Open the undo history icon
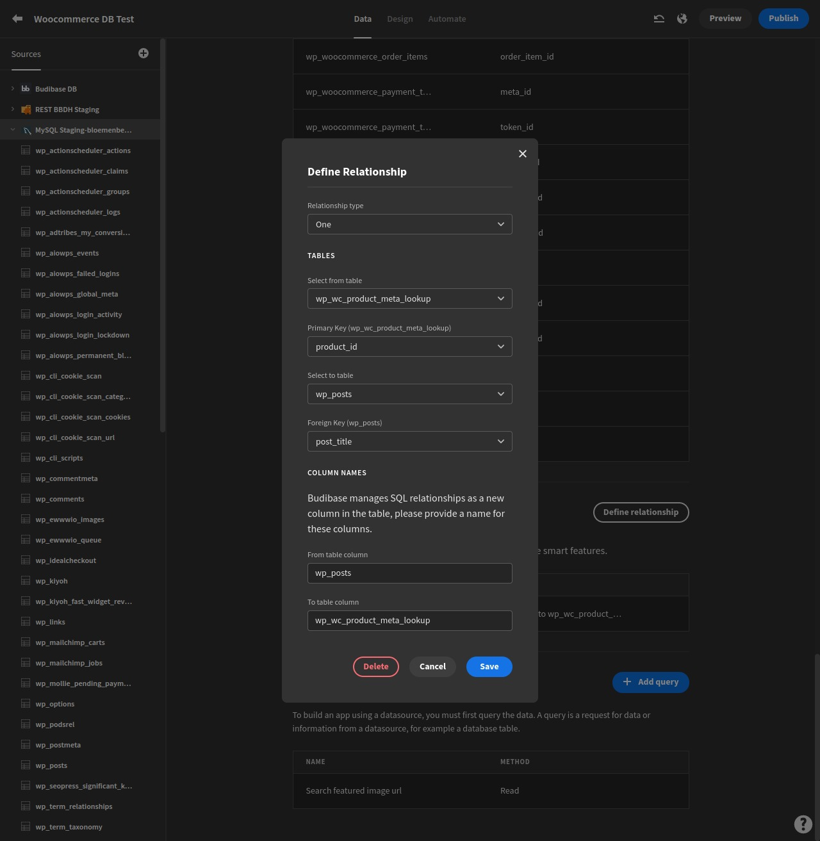Viewport: 820px width, 841px height. pyautogui.click(x=659, y=19)
